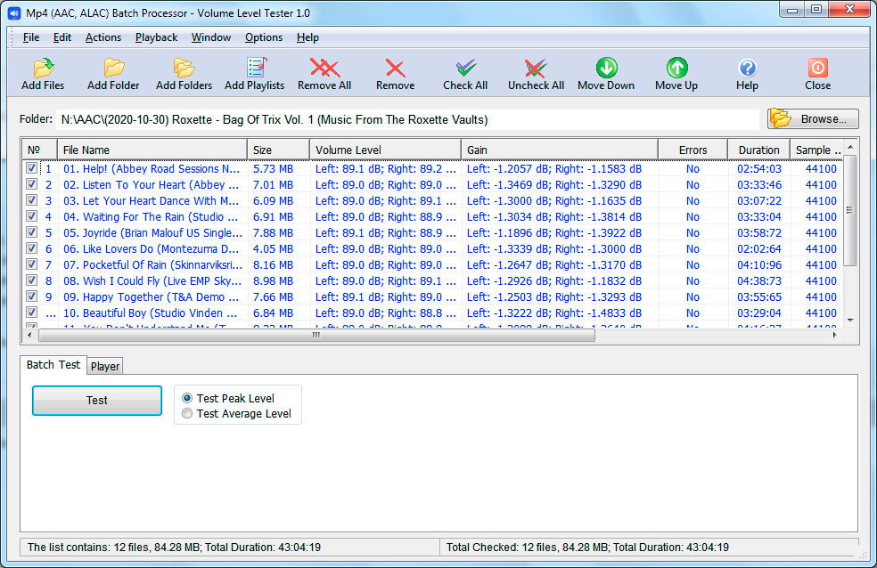Sort by the Size column header
877x568 pixels.
tap(278, 150)
